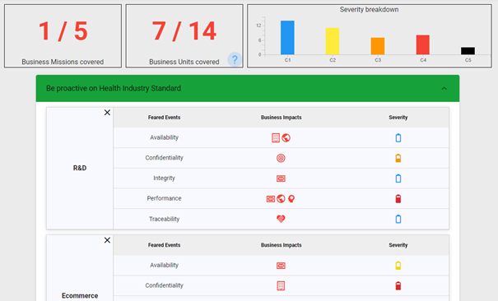Screen dimensions: 498x301
Task: Click 'Performance' in the R&D table
Action: point(164,198)
